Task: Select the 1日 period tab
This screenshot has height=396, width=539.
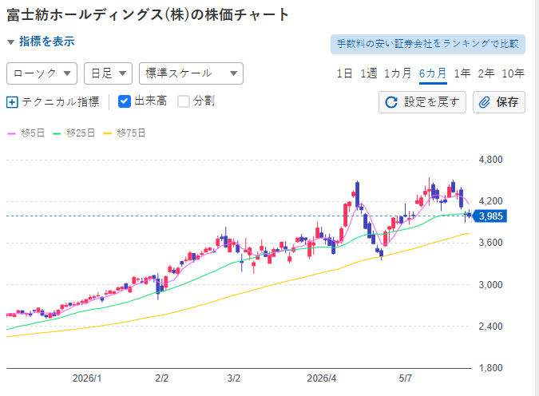Action: [344, 73]
